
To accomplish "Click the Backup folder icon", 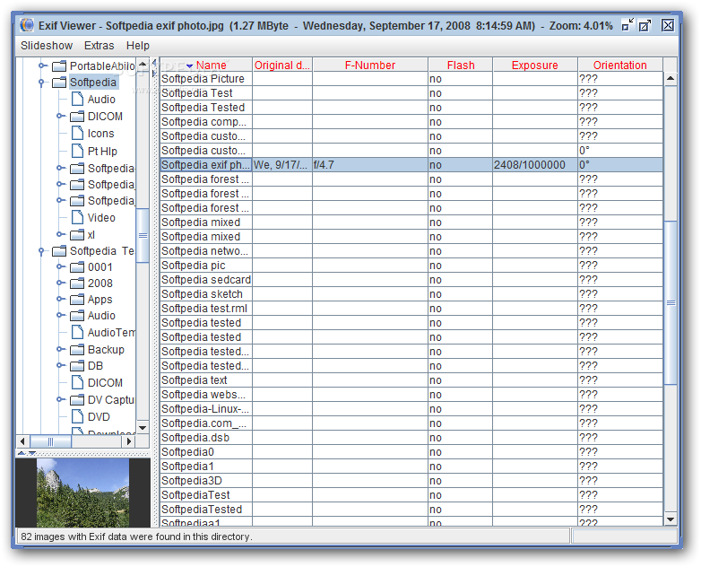I will click(77, 350).
